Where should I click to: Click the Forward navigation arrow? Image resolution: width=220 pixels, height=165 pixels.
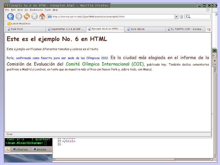(19, 16)
